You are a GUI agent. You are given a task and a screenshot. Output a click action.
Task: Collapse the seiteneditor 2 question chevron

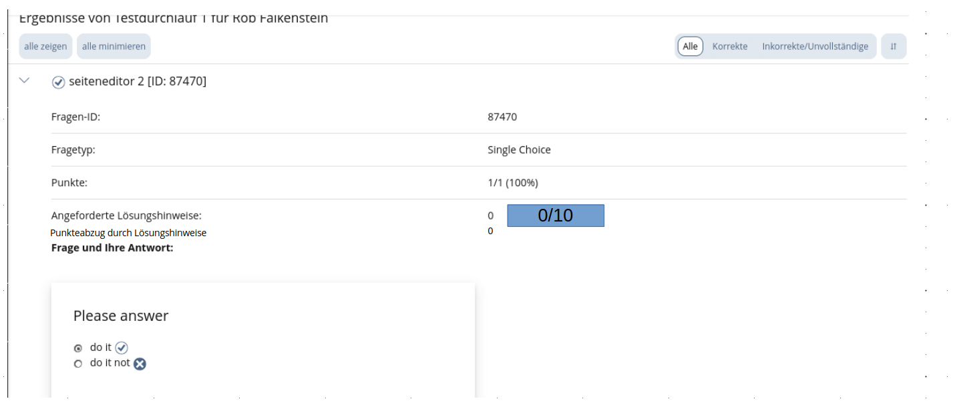tap(25, 81)
